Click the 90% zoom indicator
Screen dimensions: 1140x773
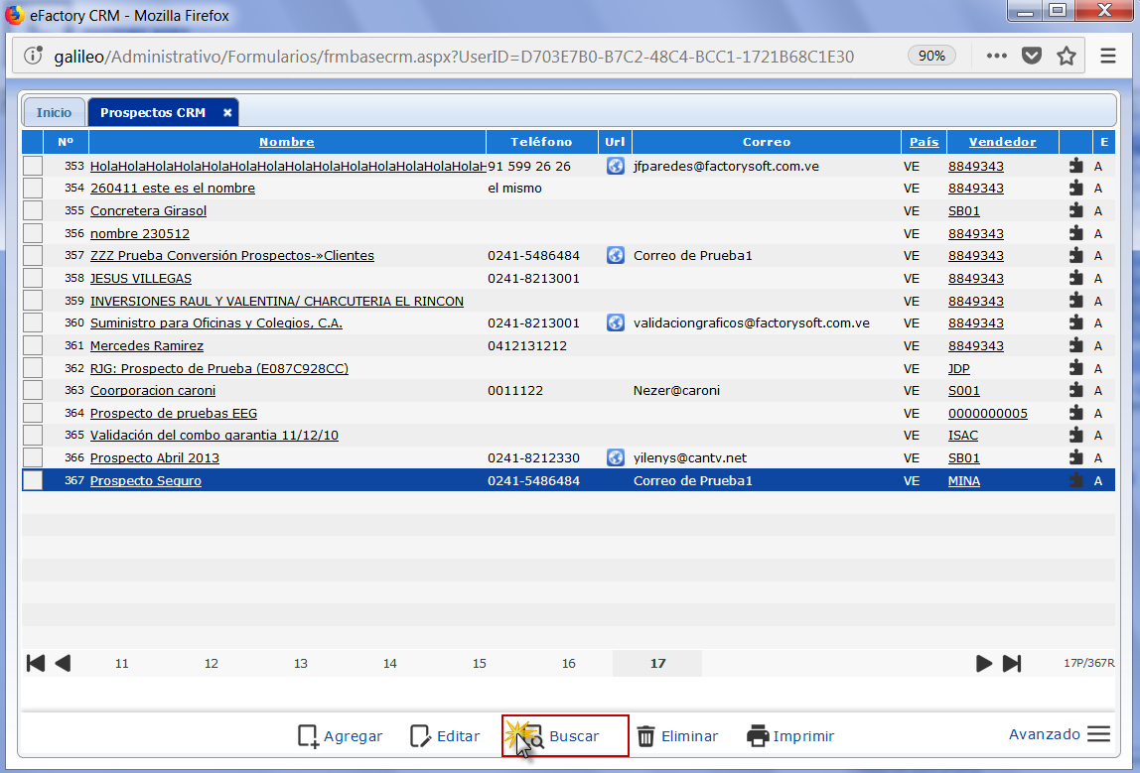[931, 56]
